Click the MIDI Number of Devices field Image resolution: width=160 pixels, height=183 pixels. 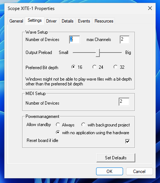[124, 102]
